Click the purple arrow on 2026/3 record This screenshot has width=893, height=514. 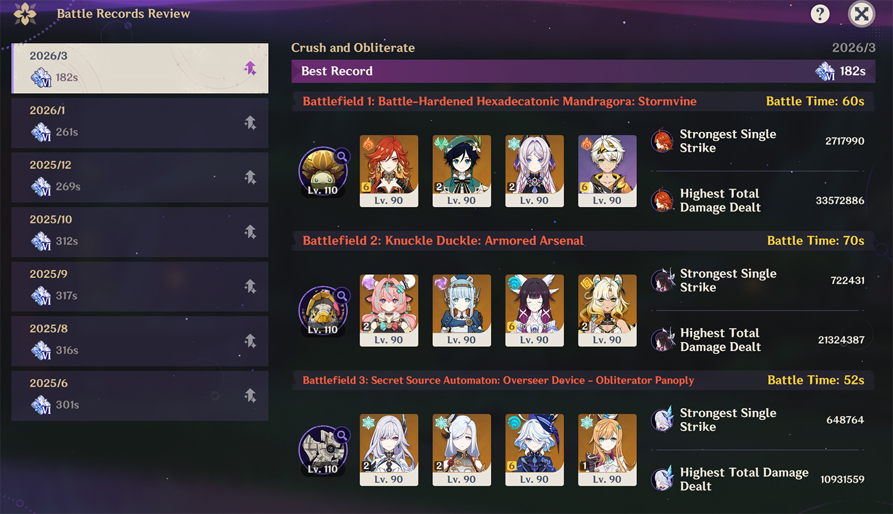(250, 69)
